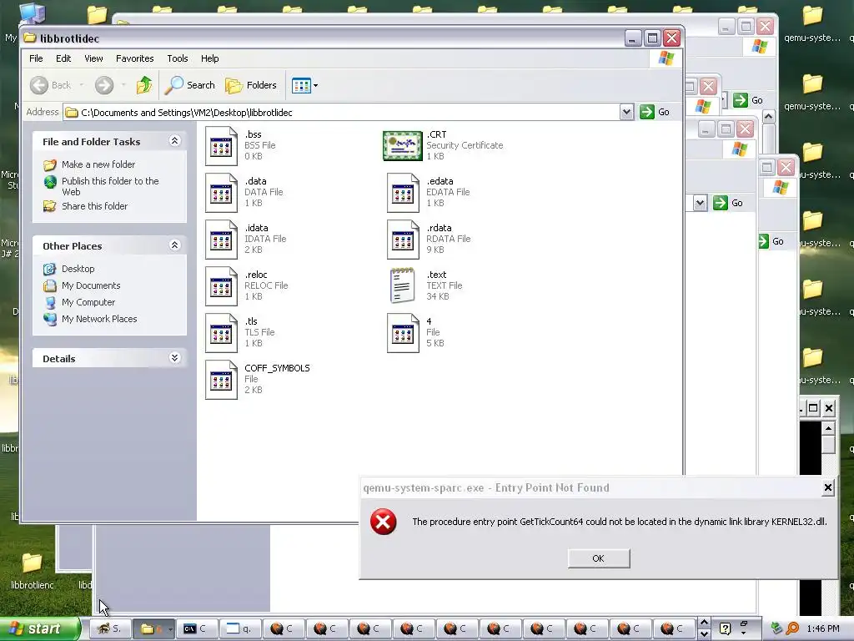The image size is (854, 641).
Task: Click the 1:46 PM system clock
Action: [x=823, y=628]
